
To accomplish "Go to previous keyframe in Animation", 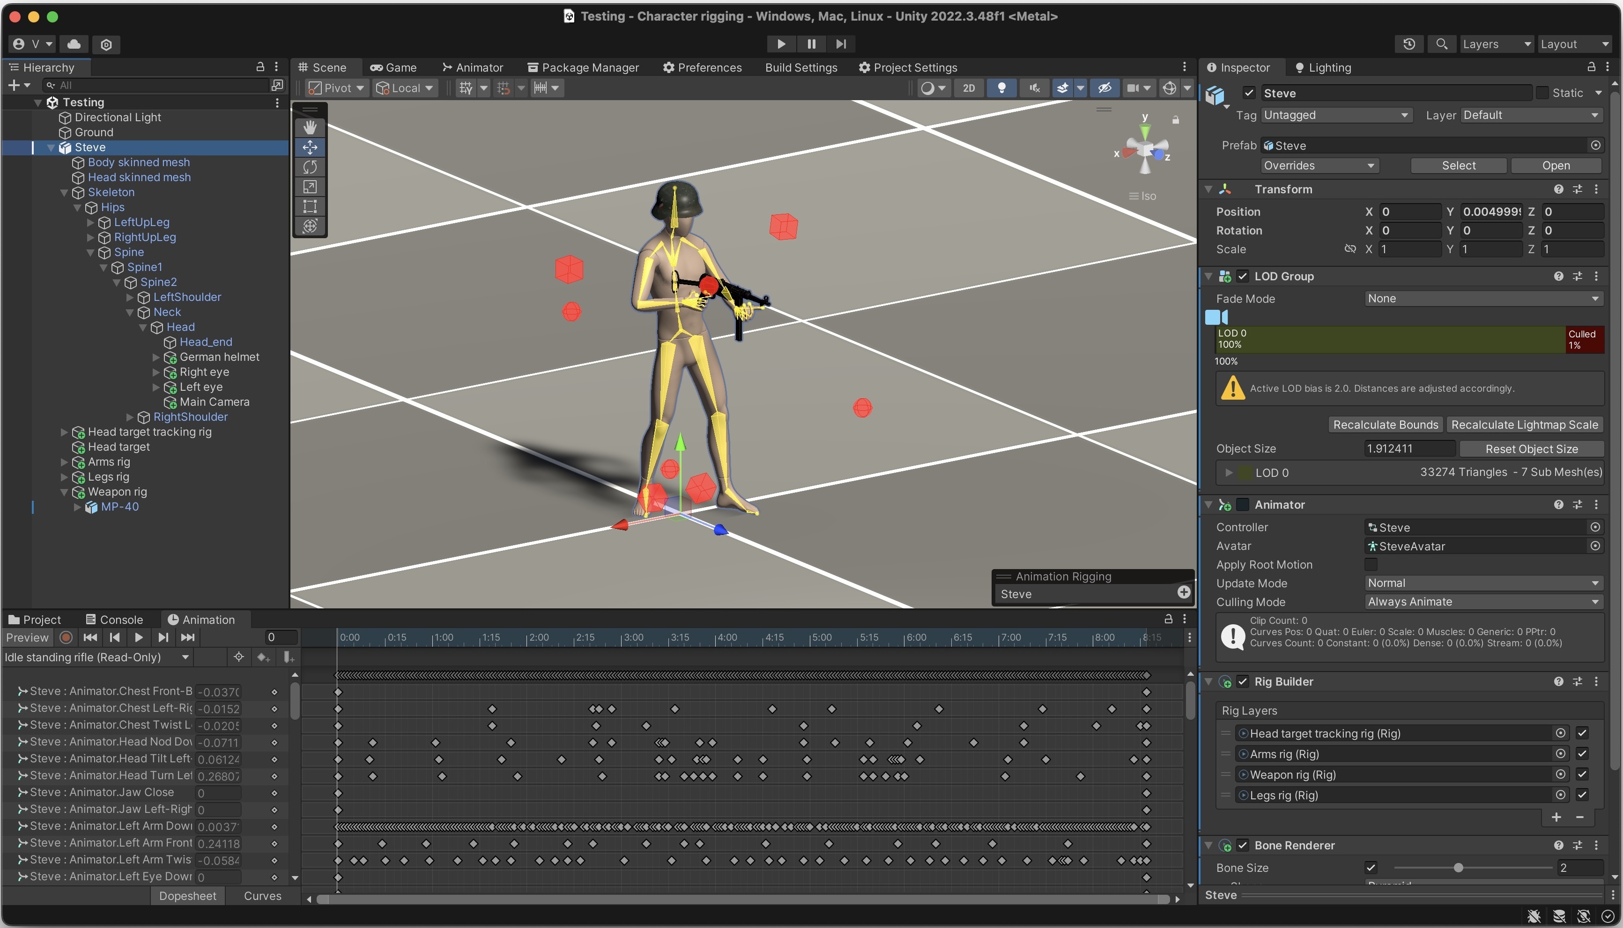I will 115,637.
